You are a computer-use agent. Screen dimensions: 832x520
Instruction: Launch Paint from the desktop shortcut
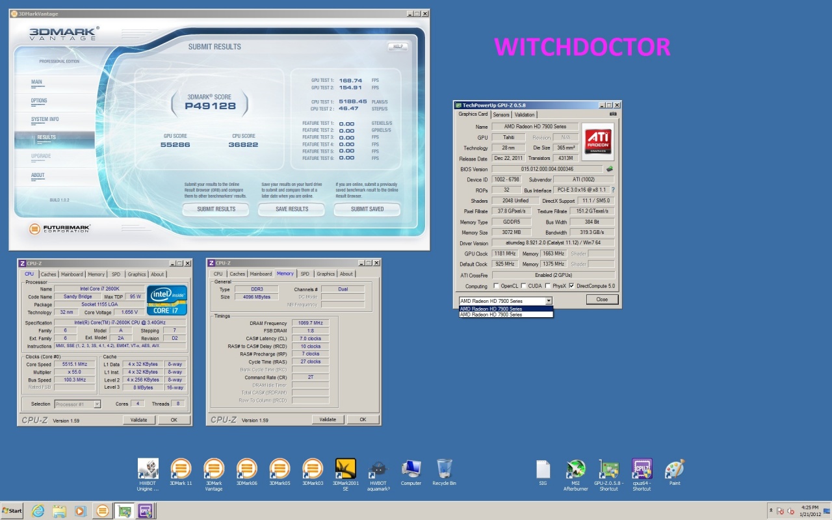675,470
